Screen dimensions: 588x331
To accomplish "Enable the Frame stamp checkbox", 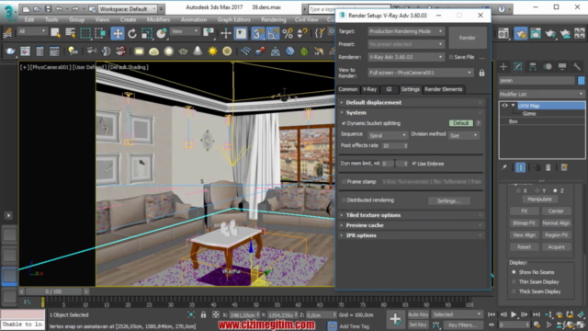I will [x=344, y=182].
